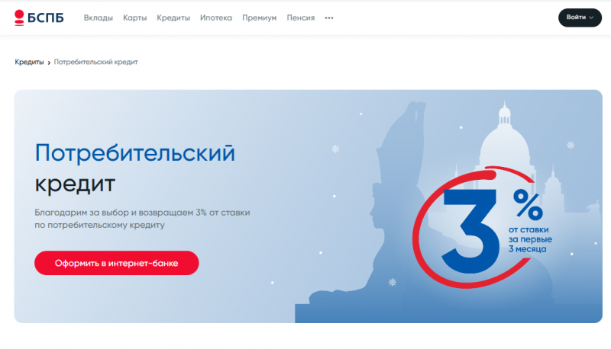
Task: Open the Карты menu item
Action: (x=135, y=18)
